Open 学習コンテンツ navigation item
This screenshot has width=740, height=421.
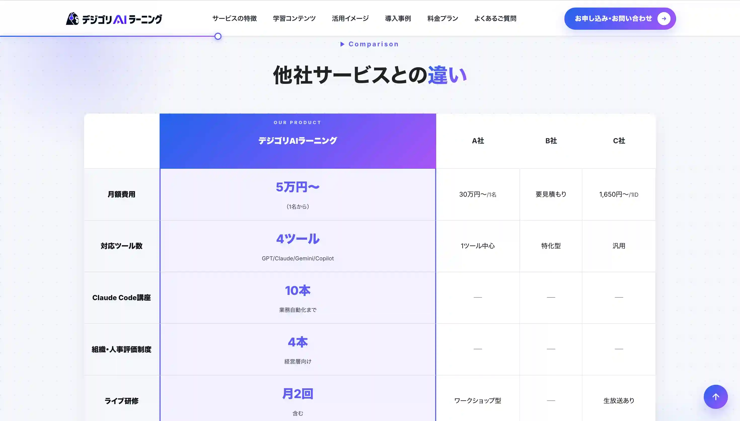click(294, 18)
